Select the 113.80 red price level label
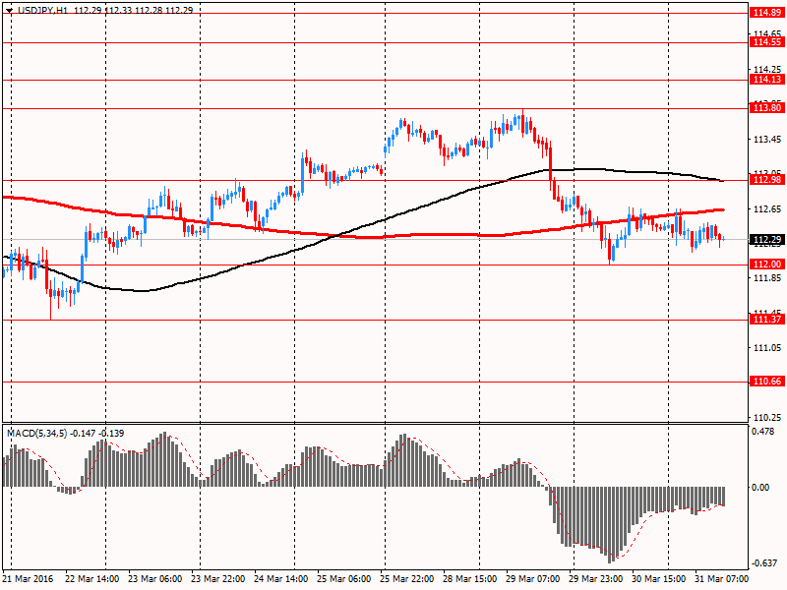The width and height of the screenshot is (787, 590). pyautogui.click(x=767, y=108)
